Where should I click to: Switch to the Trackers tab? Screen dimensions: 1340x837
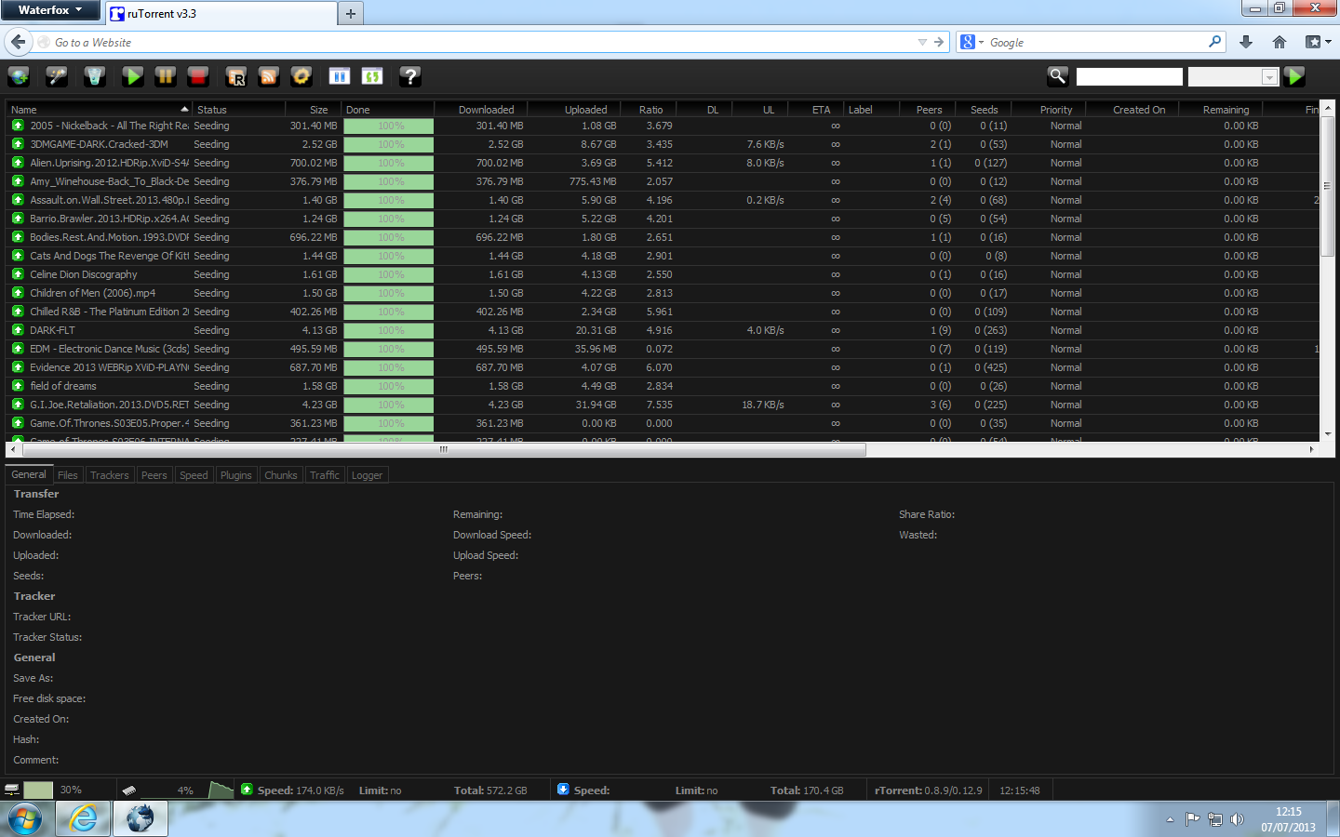(x=110, y=475)
